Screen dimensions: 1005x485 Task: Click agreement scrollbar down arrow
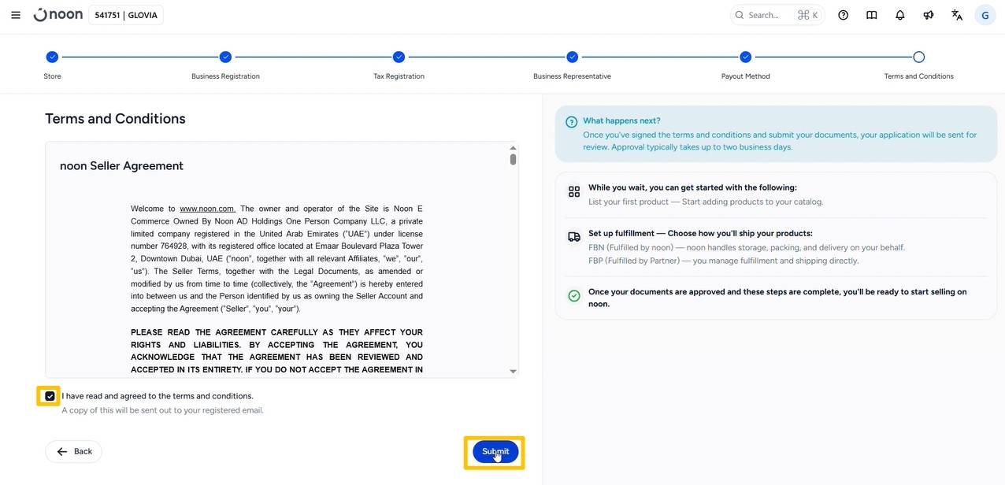click(513, 372)
